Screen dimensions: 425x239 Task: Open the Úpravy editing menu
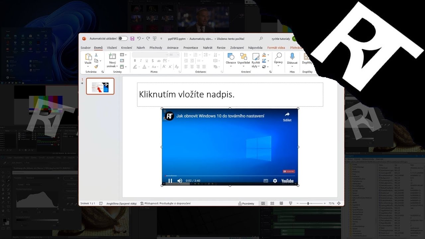pyautogui.click(x=278, y=59)
